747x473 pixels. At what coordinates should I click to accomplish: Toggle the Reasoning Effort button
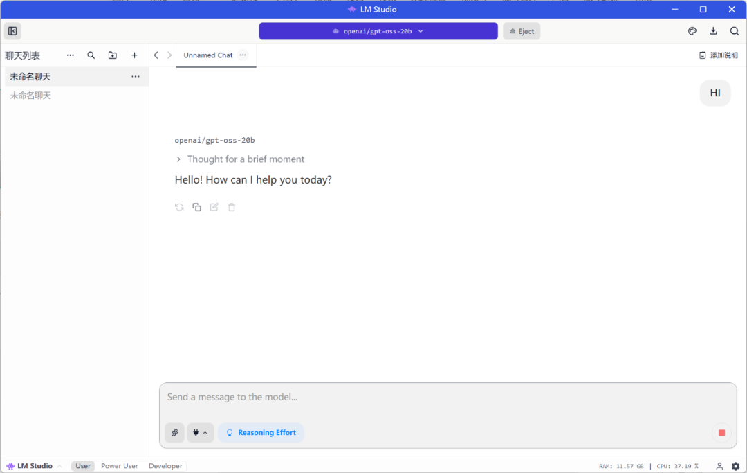[261, 432]
